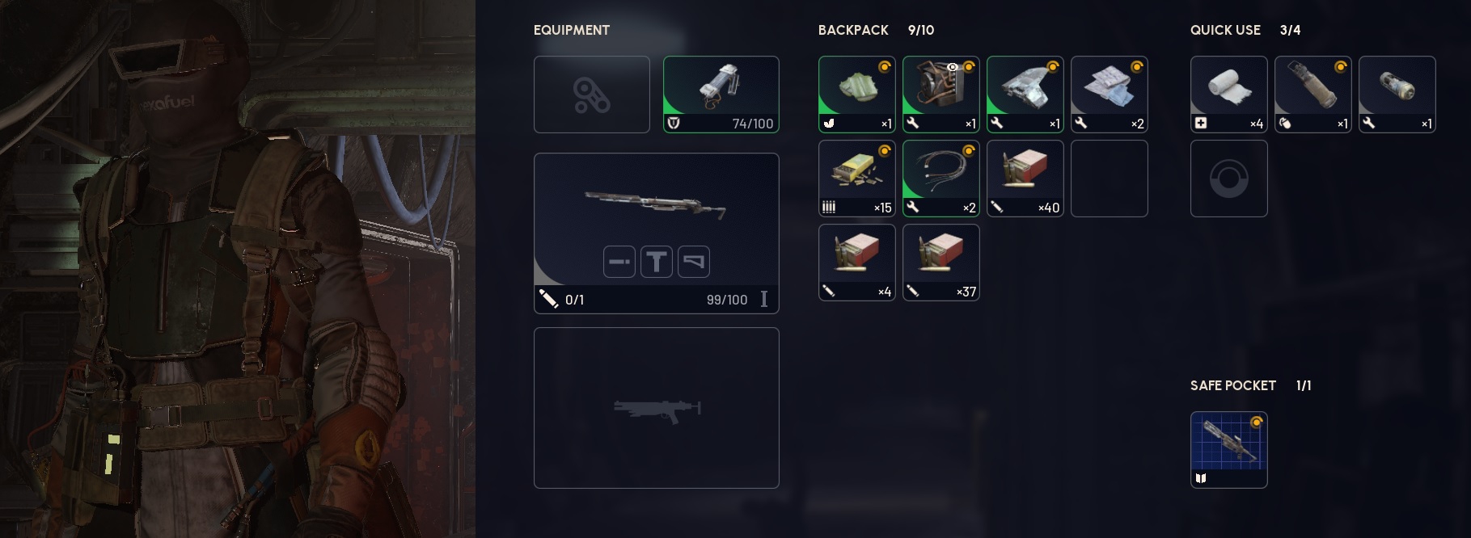Open the grip attachment slot on rifle

[x=657, y=262]
